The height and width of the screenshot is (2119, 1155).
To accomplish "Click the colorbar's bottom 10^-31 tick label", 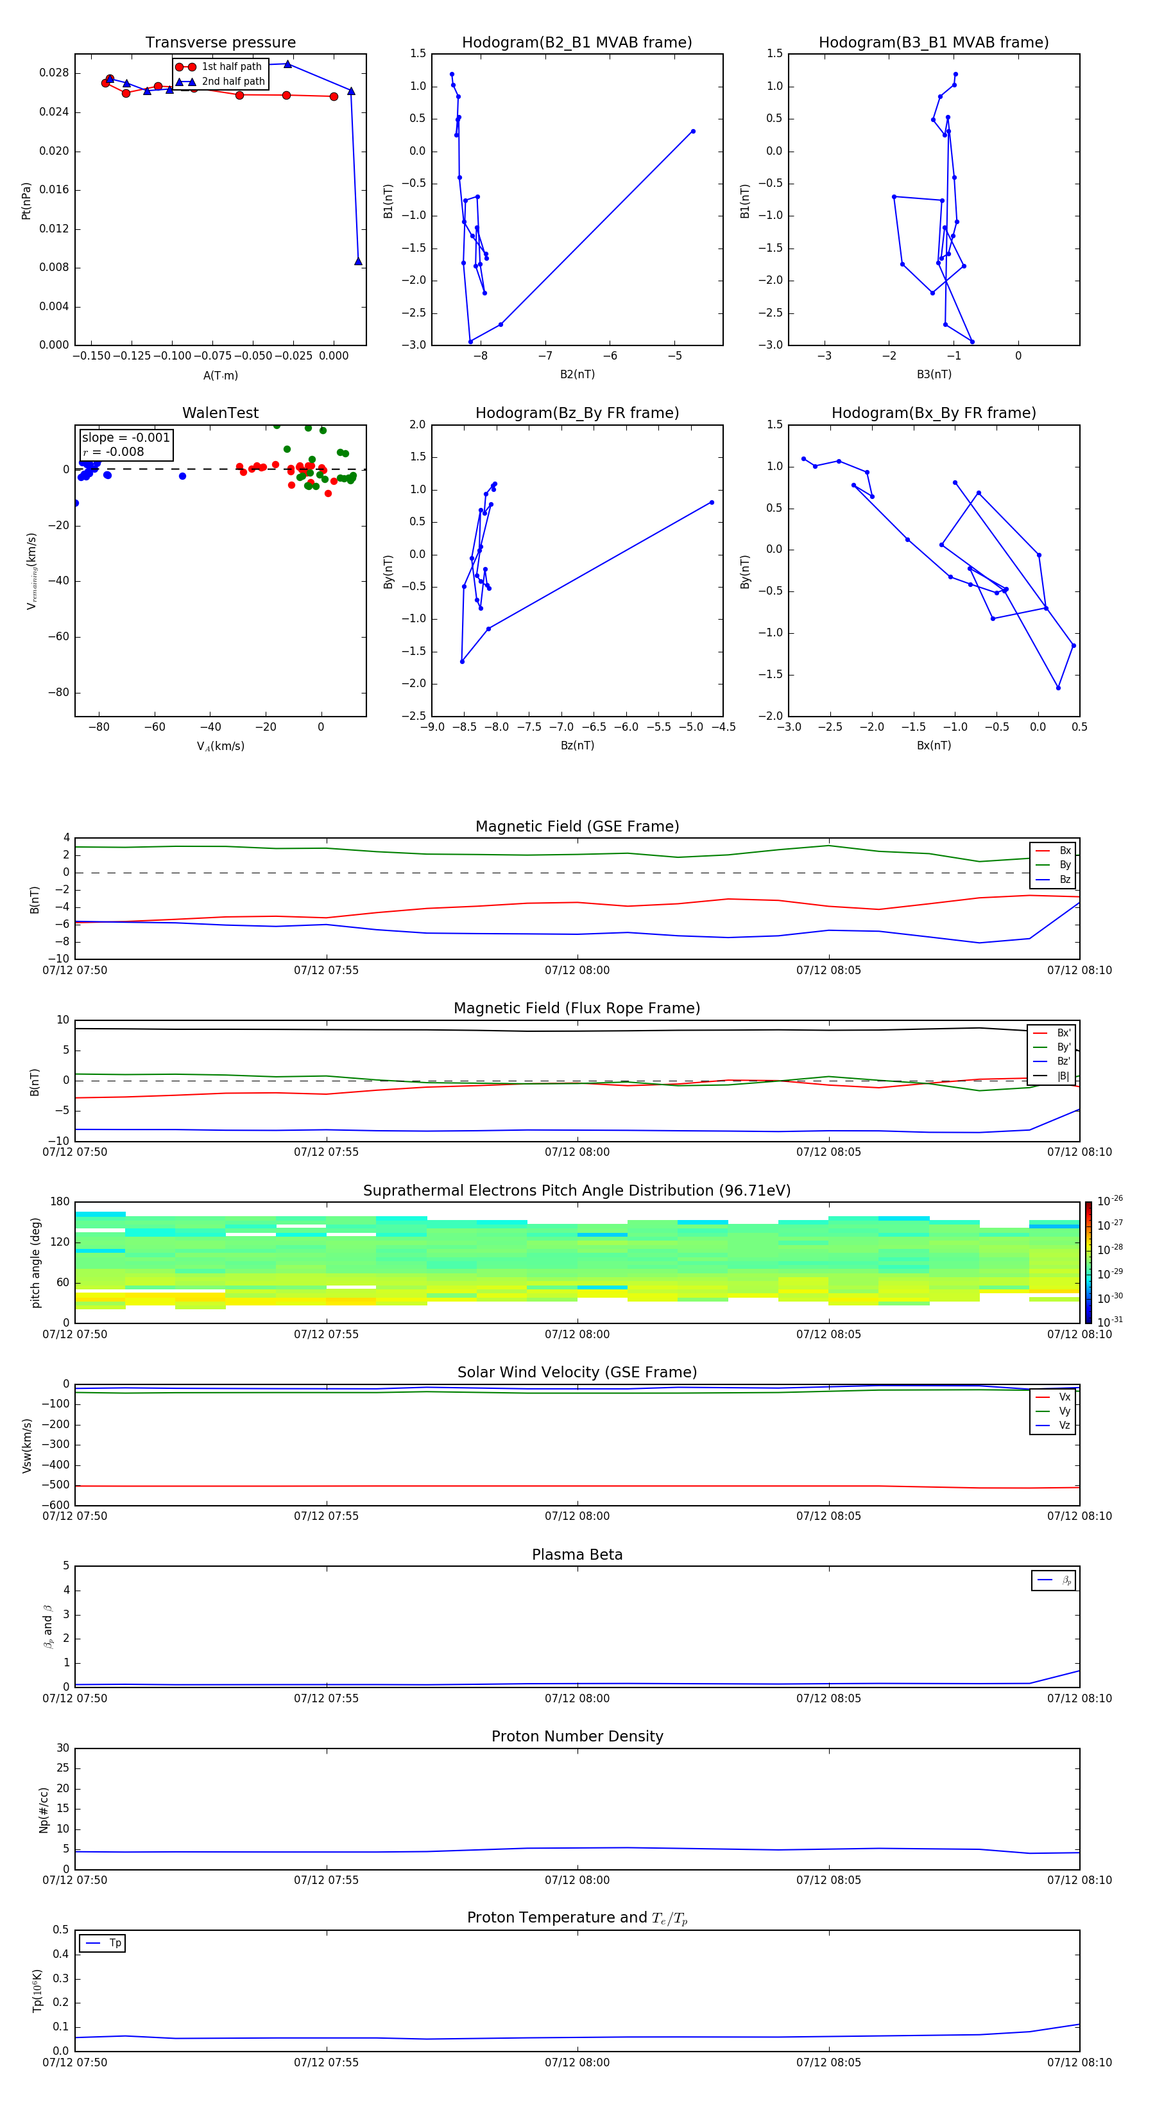I will pyautogui.click(x=1110, y=1322).
